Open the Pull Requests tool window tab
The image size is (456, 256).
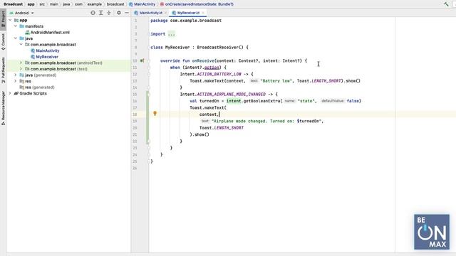(x=3, y=70)
